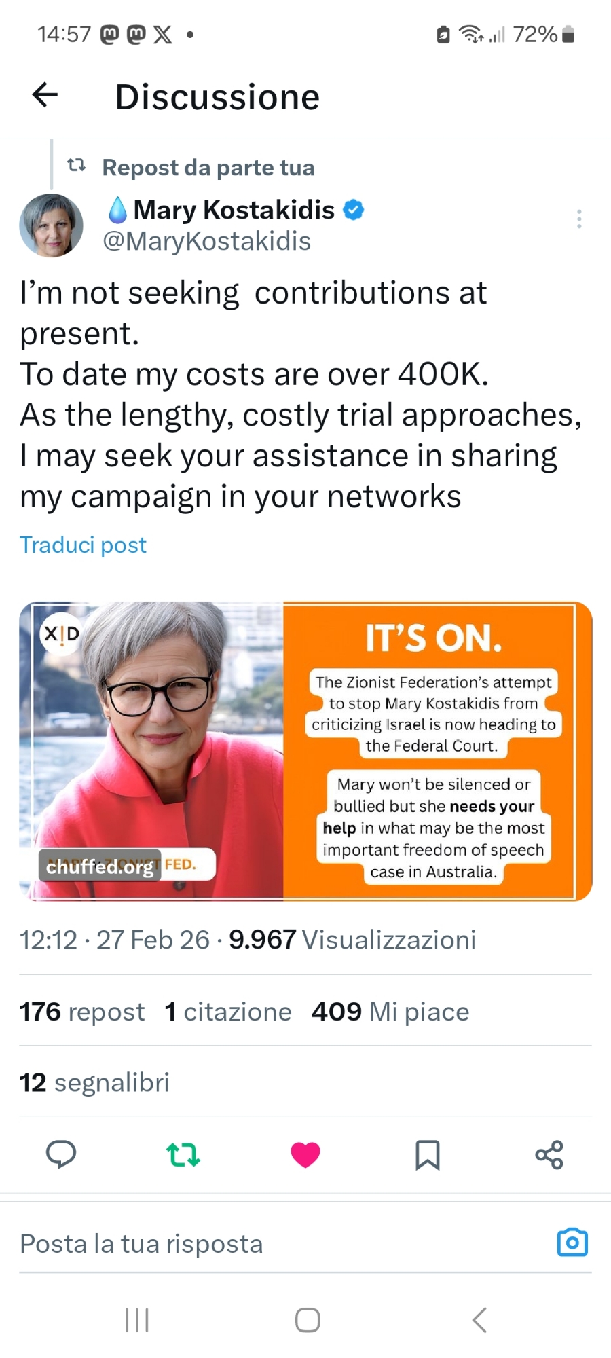Open Mary Kostakidis profile picture
This screenshot has height=1358, width=611.
tap(52, 225)
